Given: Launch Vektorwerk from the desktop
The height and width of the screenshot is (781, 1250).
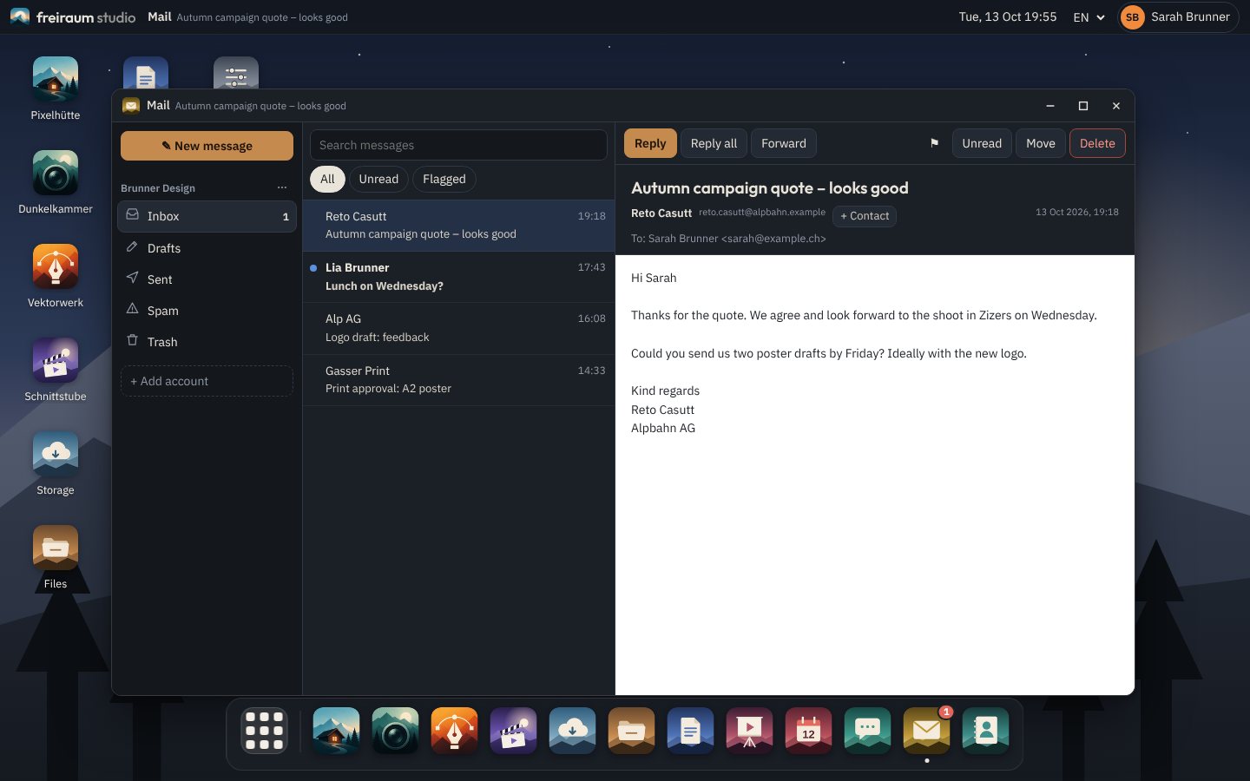Looking at the screenshot, I should tap(56, 276).
